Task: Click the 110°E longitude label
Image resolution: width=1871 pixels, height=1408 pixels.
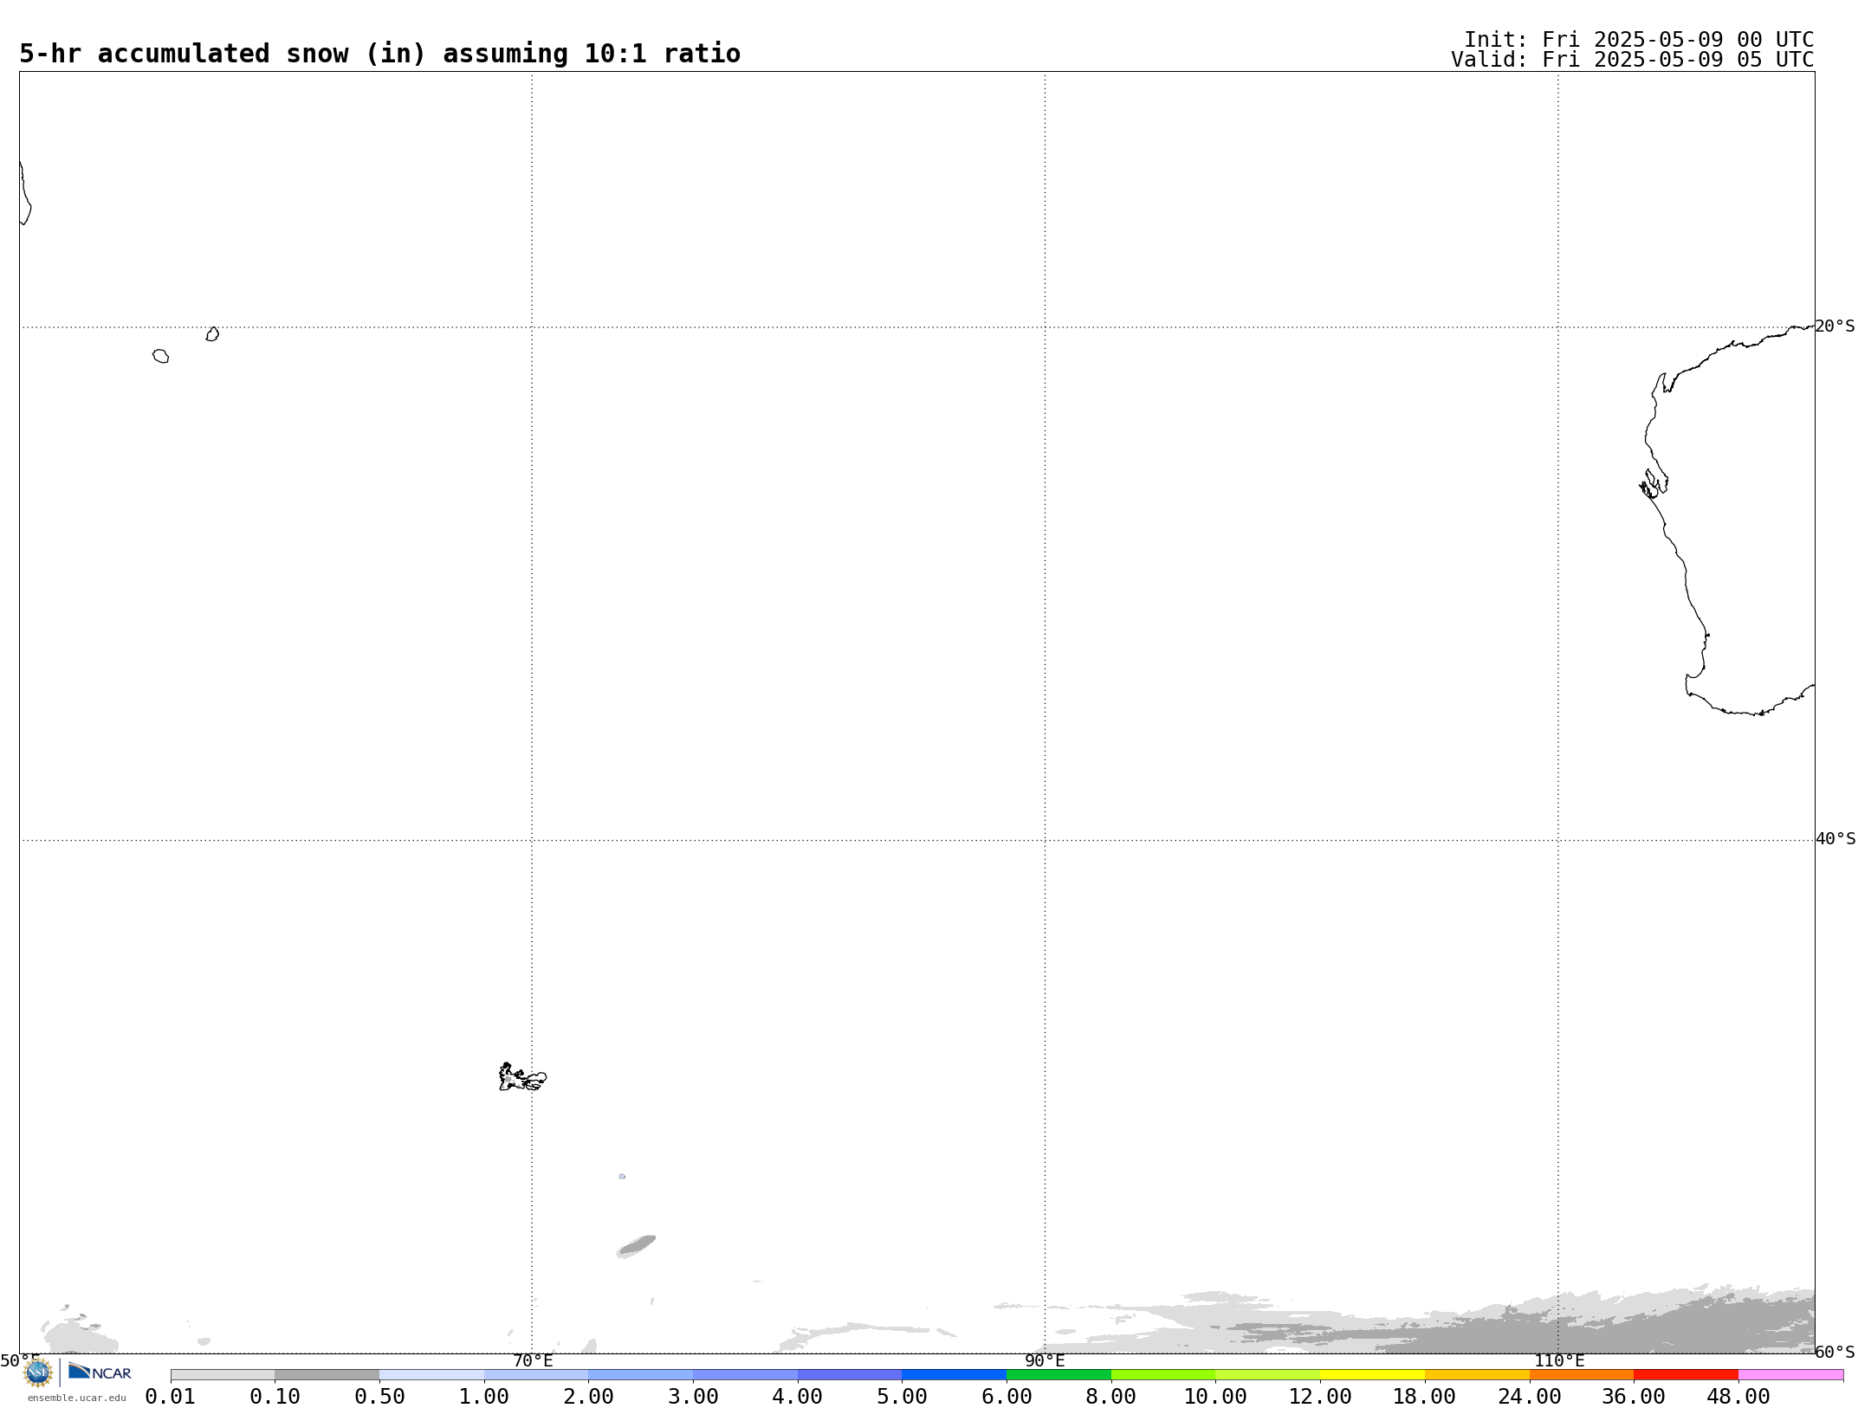Action: pyautogui.click(x=1559, y=1361)
